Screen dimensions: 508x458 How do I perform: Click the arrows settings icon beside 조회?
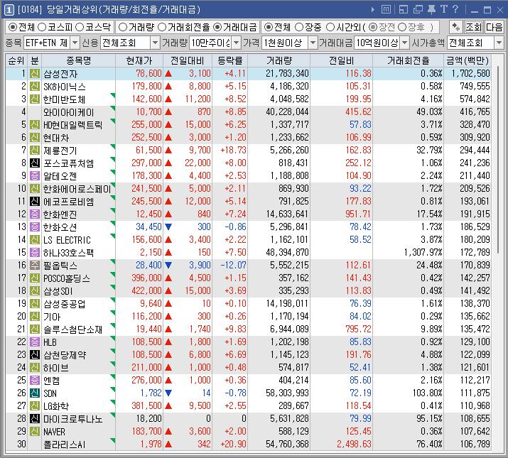click(x=456, y=27)
